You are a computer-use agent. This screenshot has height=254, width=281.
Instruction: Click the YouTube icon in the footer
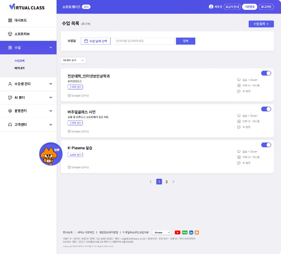tap(177, 232)
